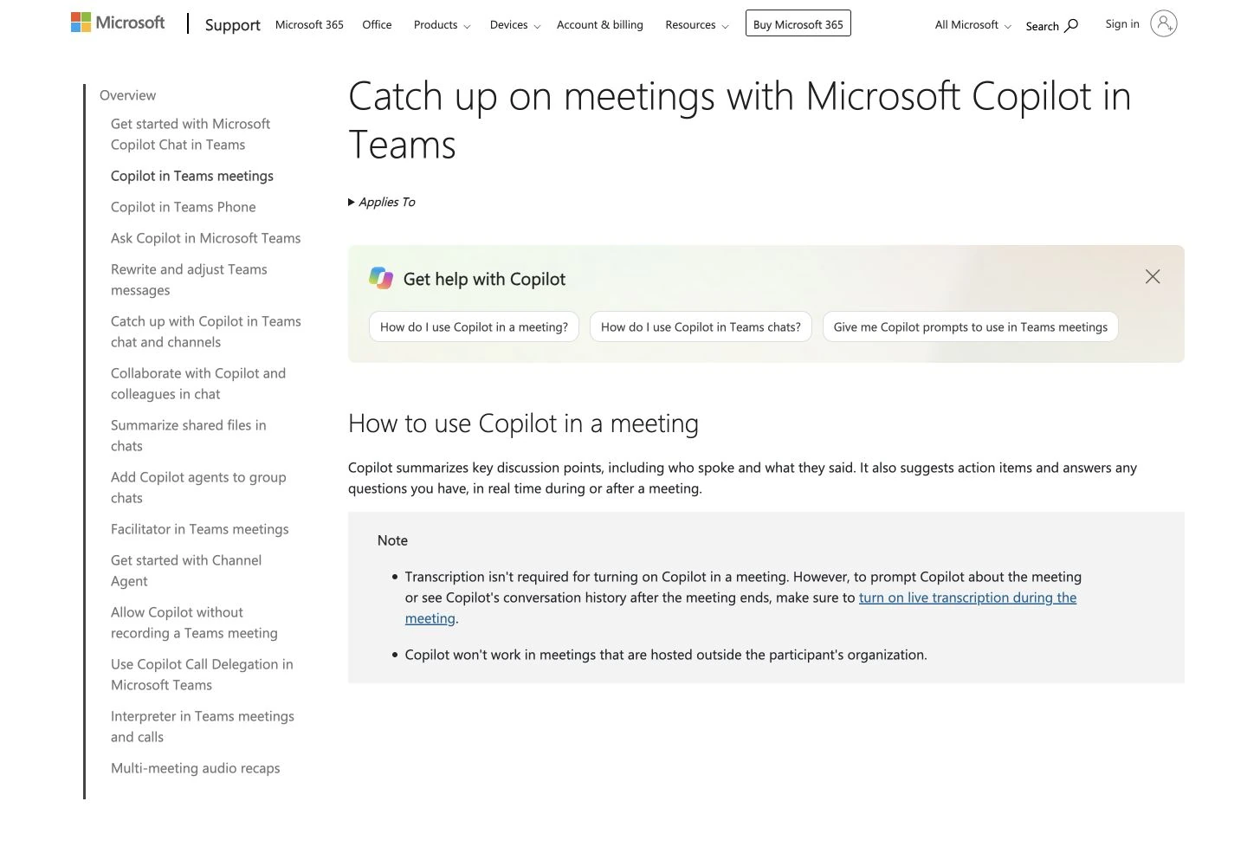Image resolution: width=1247 pixels, height=866 pixels.
Task: Click the search magnifier icon
Action: [x=1071, y=25]
